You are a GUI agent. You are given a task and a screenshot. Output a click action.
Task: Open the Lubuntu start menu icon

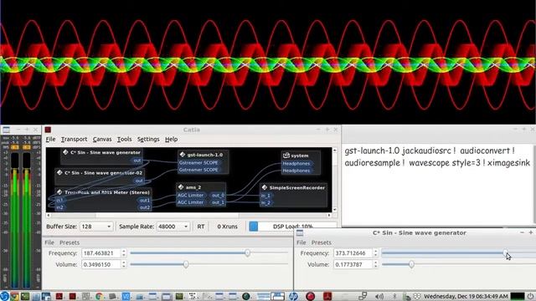click(x=4, y=296)
